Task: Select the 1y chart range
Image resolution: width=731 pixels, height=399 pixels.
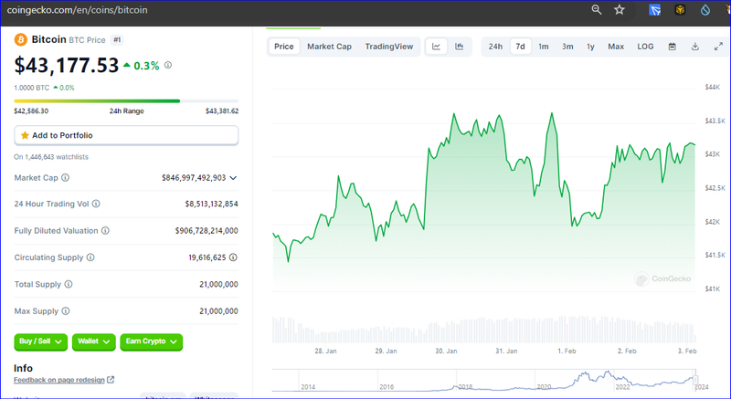Action: (x=590, y=47)
